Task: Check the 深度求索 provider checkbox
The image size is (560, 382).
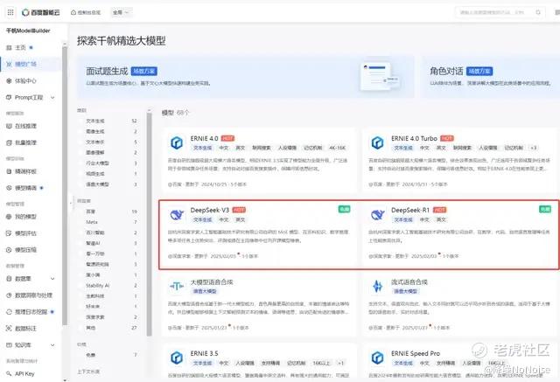Action: click(x=81, y=317)
